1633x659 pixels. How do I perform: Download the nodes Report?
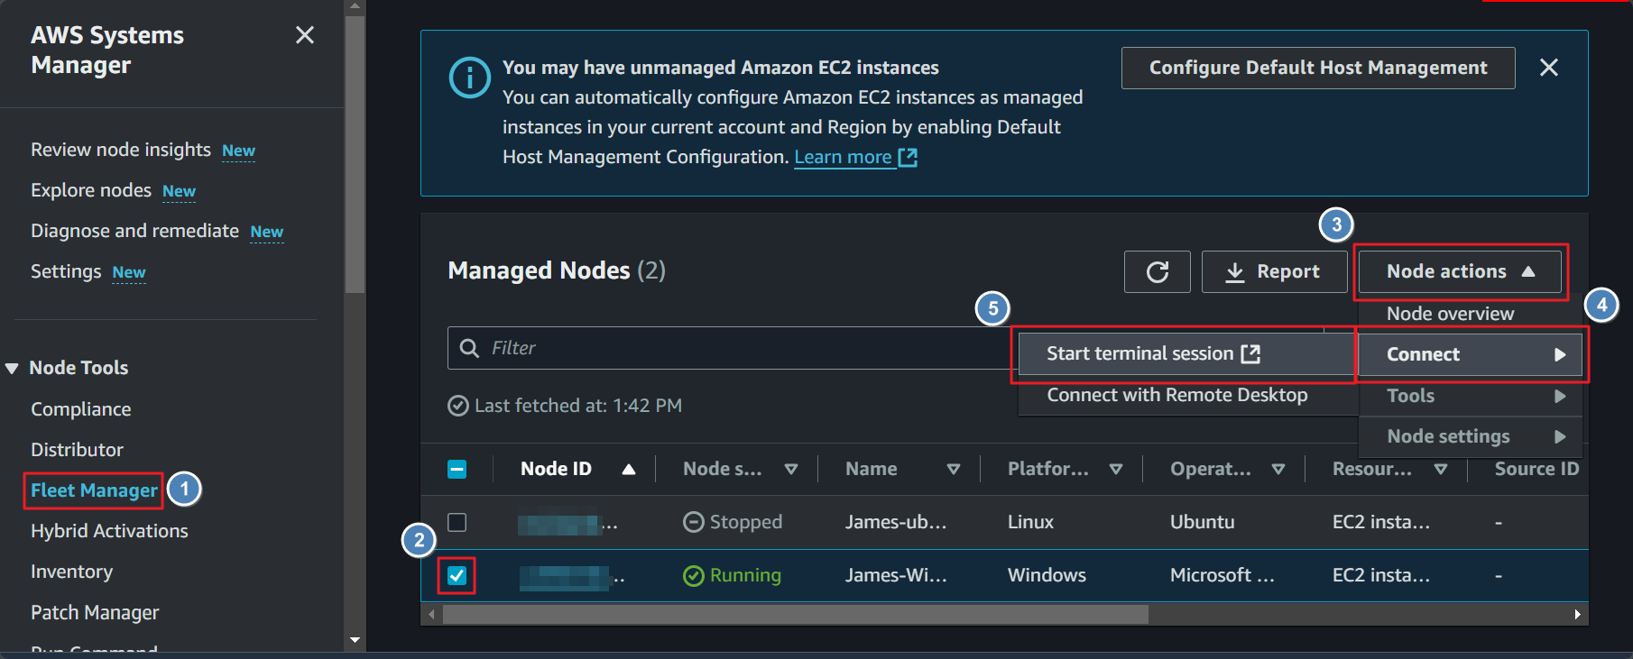click(x=1274, y=271)
